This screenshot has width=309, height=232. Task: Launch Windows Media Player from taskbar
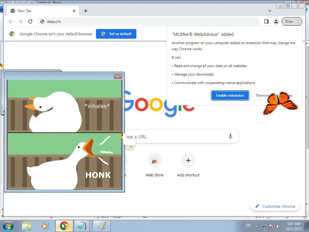pyautogui.click(x=45, y=226)
